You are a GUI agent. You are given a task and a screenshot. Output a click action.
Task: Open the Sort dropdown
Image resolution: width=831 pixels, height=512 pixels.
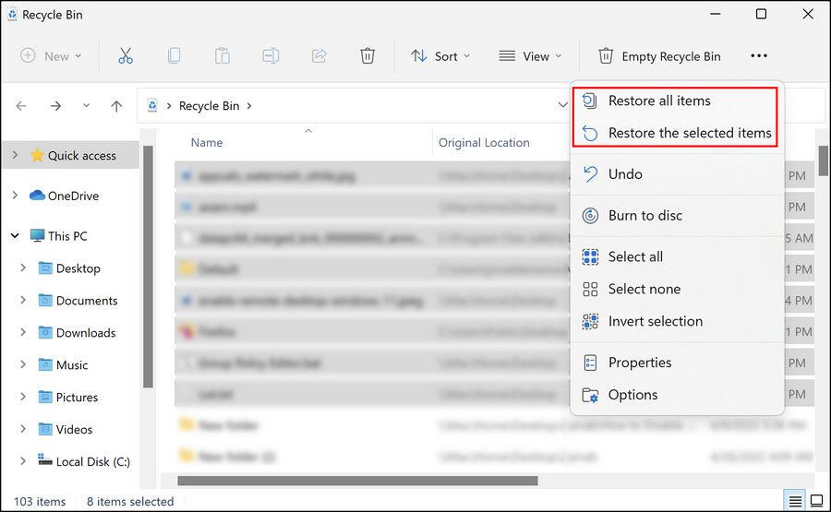[440, 56]
